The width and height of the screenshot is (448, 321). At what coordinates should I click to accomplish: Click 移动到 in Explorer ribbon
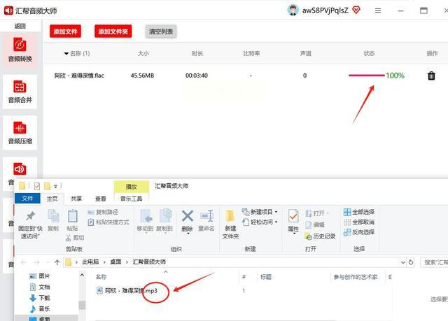coord(145,220)
